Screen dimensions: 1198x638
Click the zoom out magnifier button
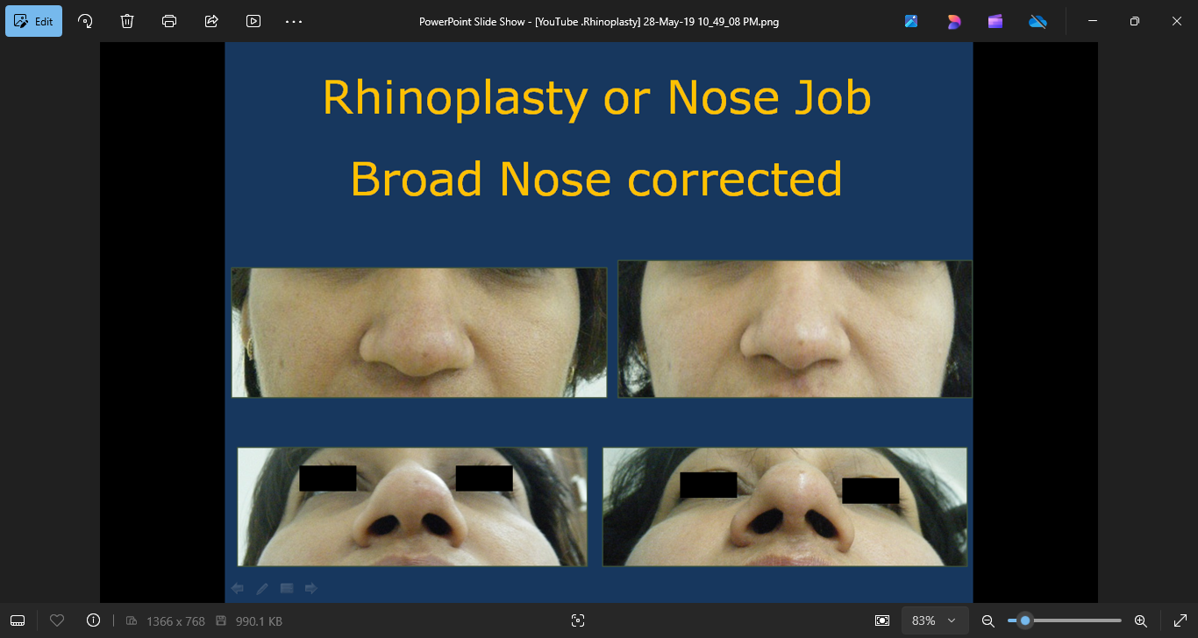988,620
